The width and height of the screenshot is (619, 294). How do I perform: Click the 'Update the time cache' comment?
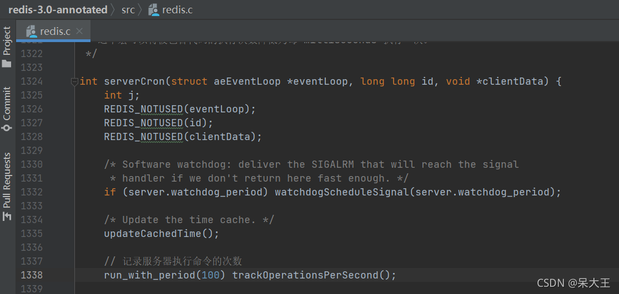(x=189, y=220)
